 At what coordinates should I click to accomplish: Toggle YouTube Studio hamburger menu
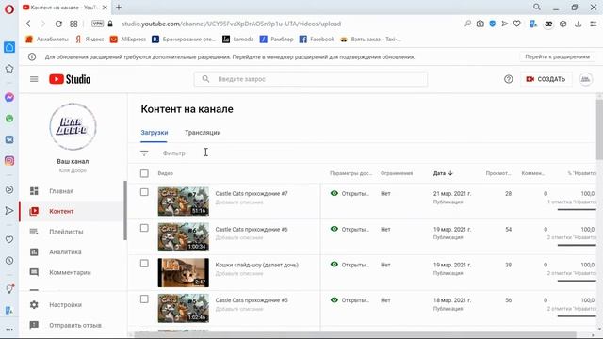click(x=34, y=79)
